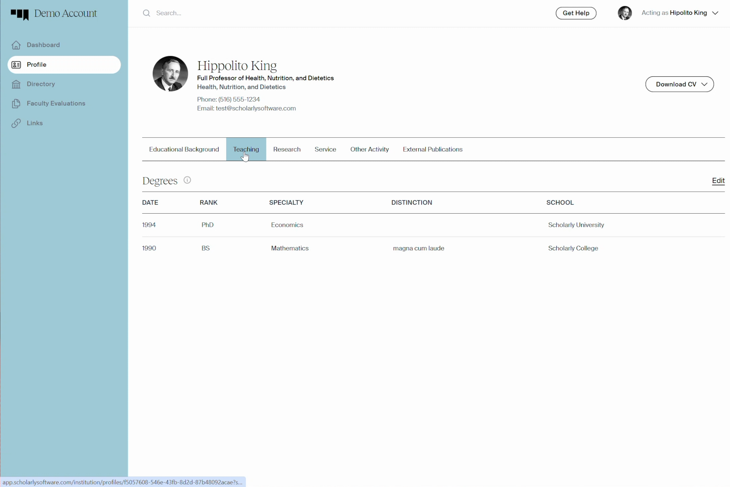Open the Acting as Hipolito King menu
730x487 pixels.
point(674,13)
